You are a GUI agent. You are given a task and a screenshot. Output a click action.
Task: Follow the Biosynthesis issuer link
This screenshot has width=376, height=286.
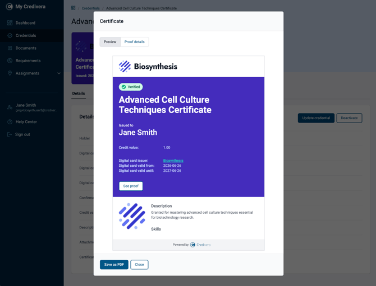(x=173, y=161)
